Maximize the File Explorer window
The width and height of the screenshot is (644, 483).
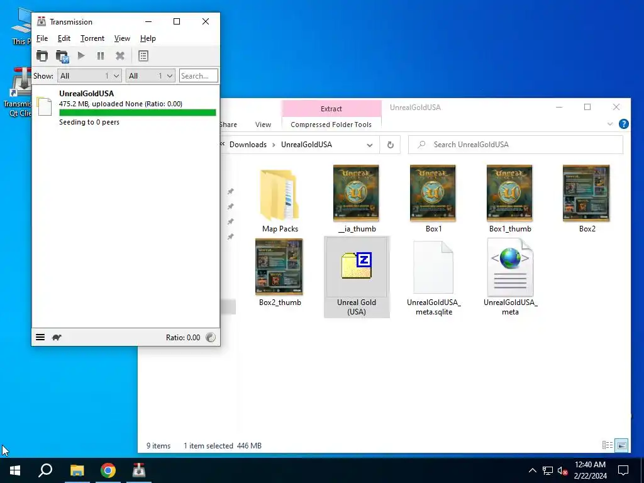(587, 107)
